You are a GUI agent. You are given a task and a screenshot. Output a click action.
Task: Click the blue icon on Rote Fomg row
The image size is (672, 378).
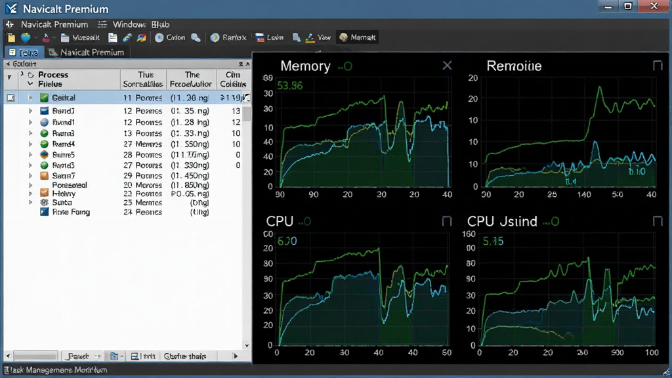(x=44, y=212)
